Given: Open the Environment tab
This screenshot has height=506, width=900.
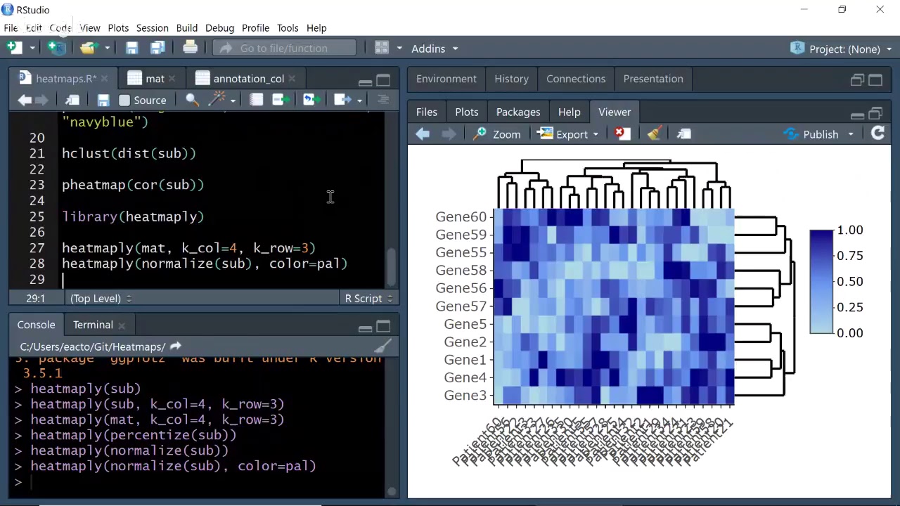Looking at the screenshot, I should [446, 79].
